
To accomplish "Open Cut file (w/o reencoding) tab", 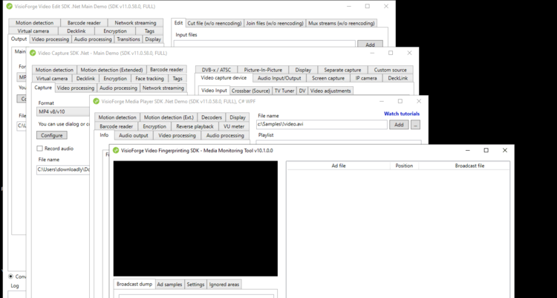I will [x=215, y=23].
